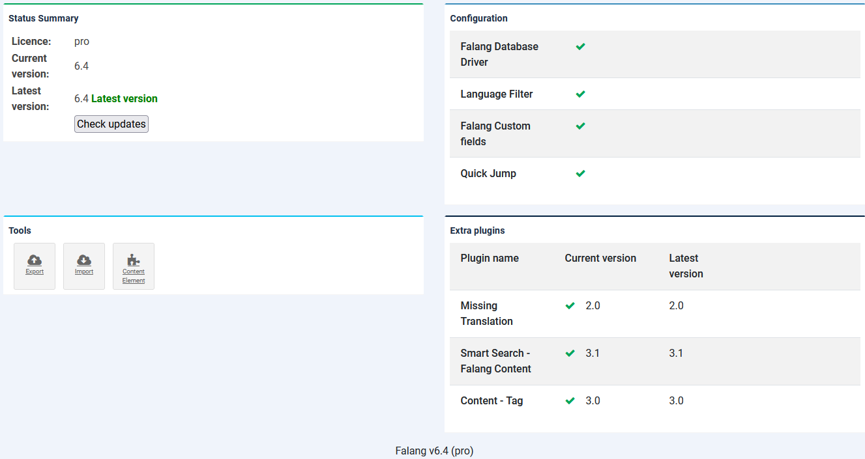Click the Import link text

pos(84,272)
